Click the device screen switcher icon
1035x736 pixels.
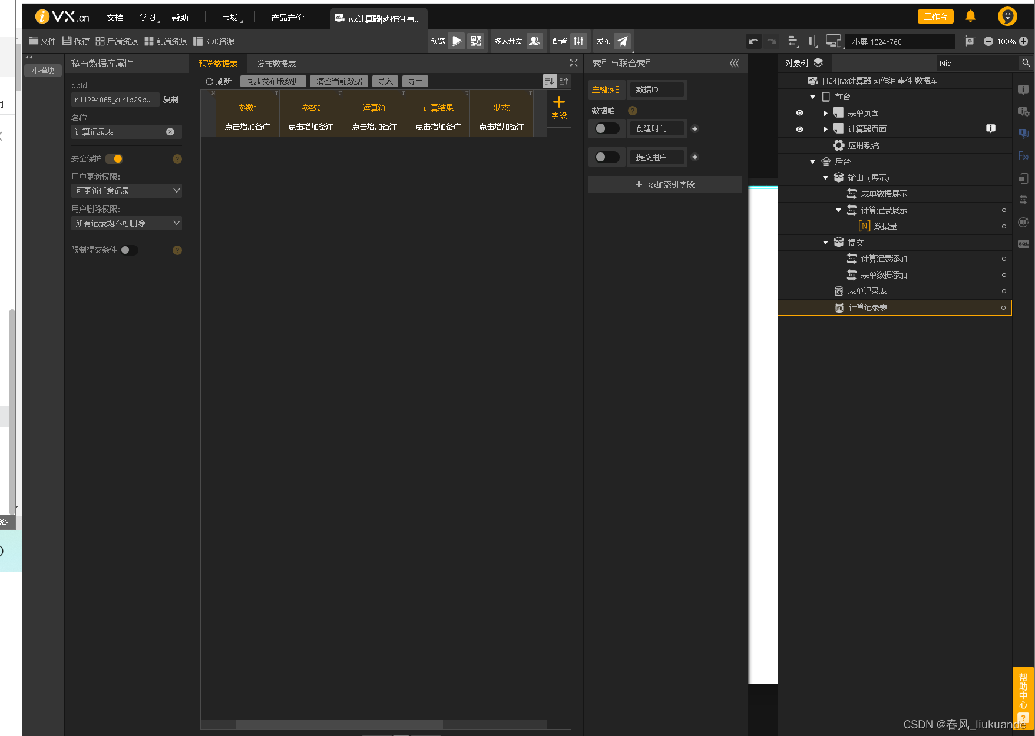[833, 41]
